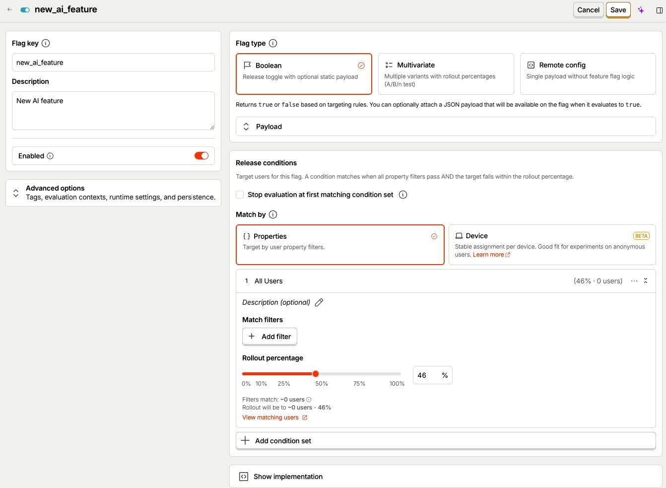Open the three-dots menu for All Users condition

634,281
